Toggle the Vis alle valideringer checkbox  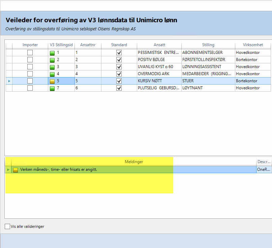click(7, 226)
